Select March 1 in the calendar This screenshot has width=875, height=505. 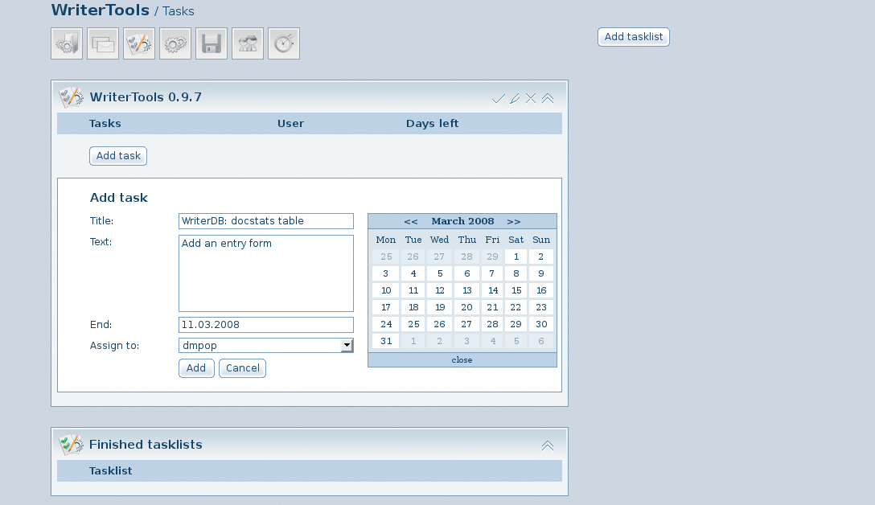[516, 257]
